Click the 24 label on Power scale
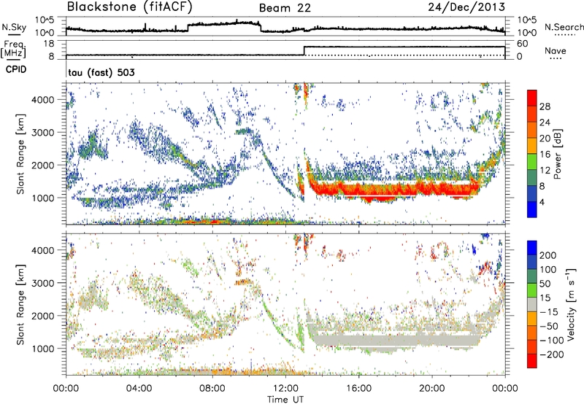Viewport: 584px width, 404px height. (545, 123)
